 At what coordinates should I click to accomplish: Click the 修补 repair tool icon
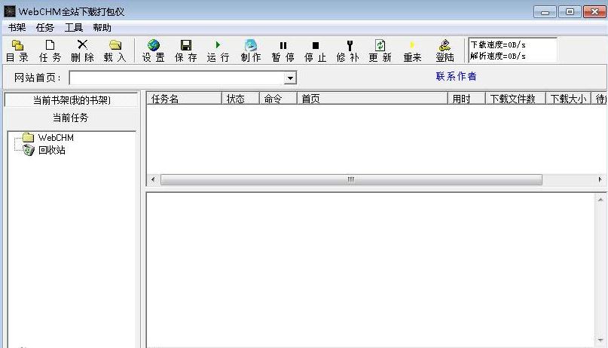click(x=348, y=50)
